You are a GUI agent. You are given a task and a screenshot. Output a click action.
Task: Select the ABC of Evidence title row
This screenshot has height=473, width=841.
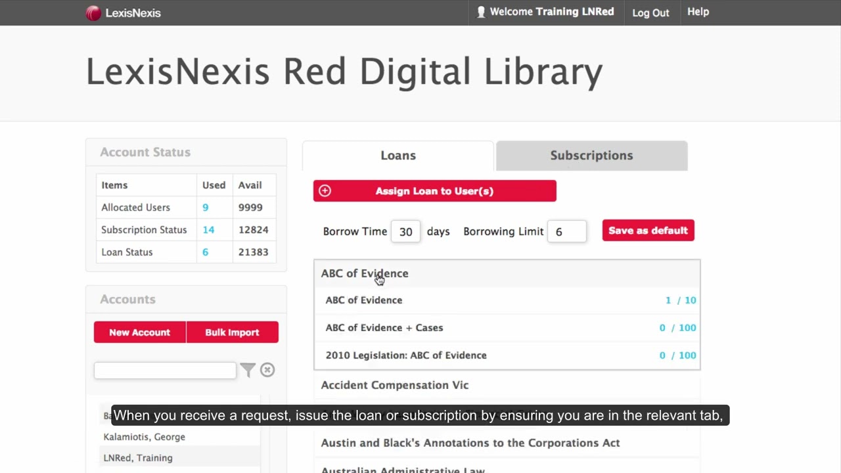507,300
